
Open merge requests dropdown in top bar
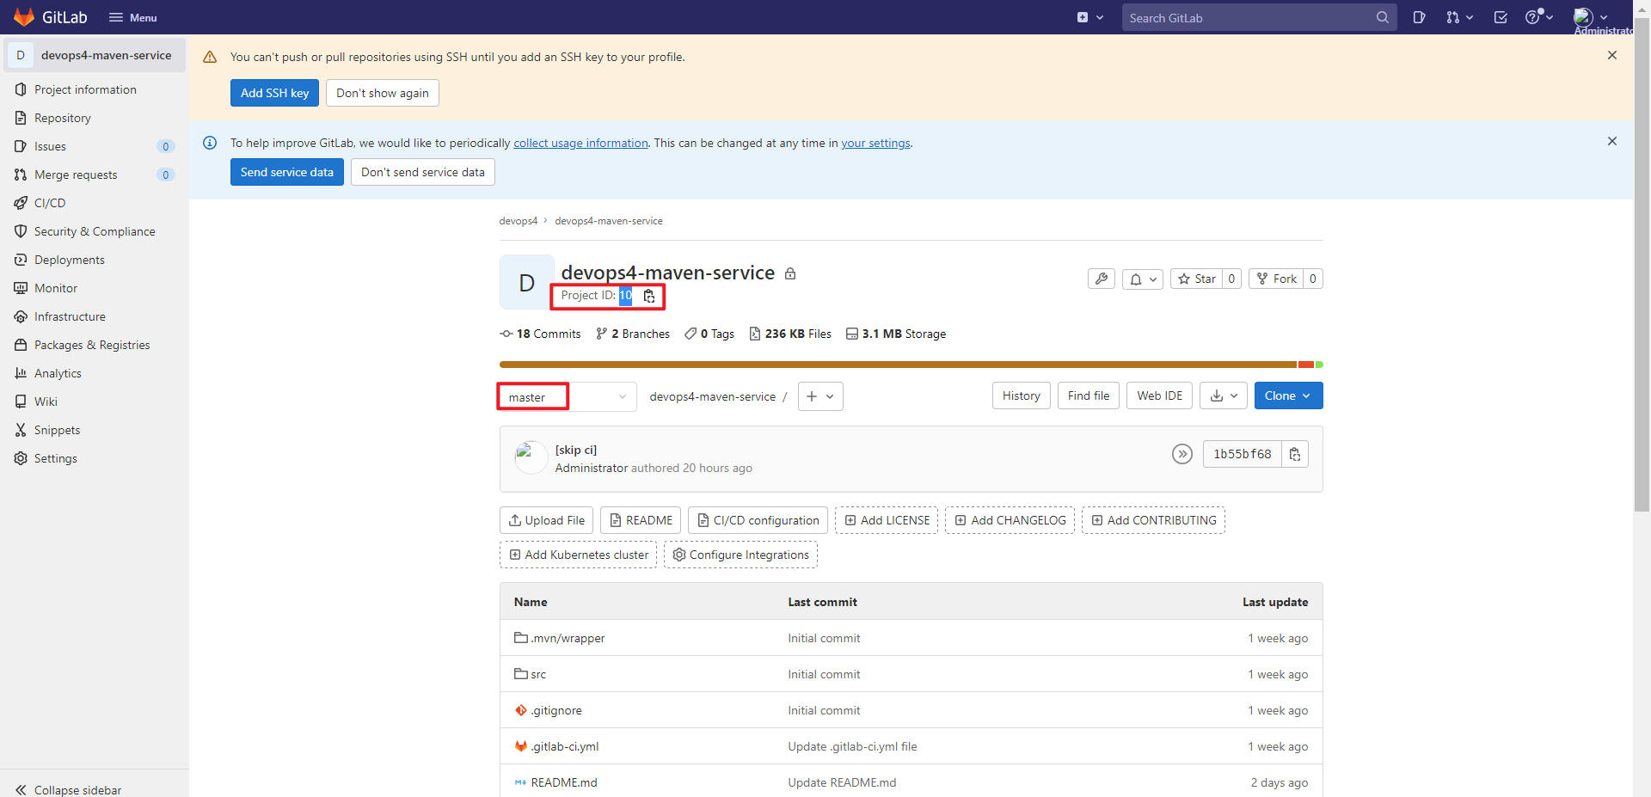(x=1459, y=17)
